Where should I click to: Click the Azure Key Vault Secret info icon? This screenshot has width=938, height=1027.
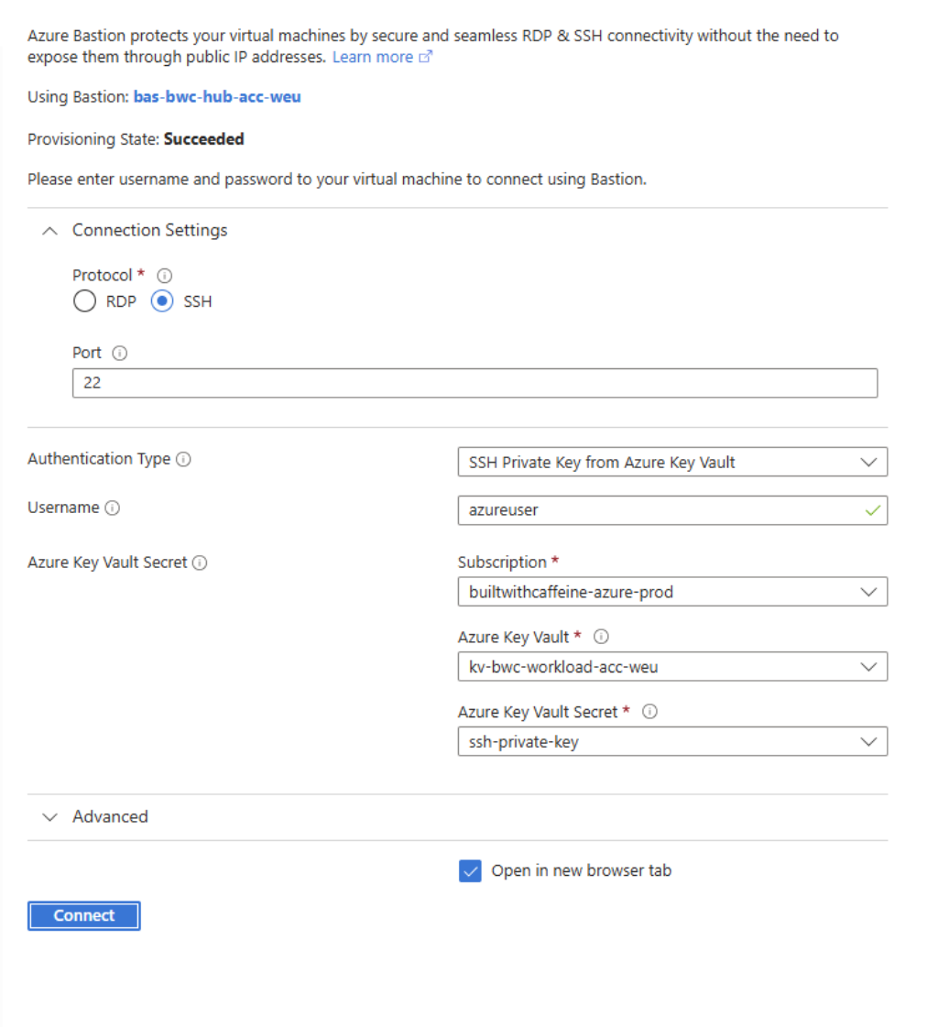pos(199,563)
